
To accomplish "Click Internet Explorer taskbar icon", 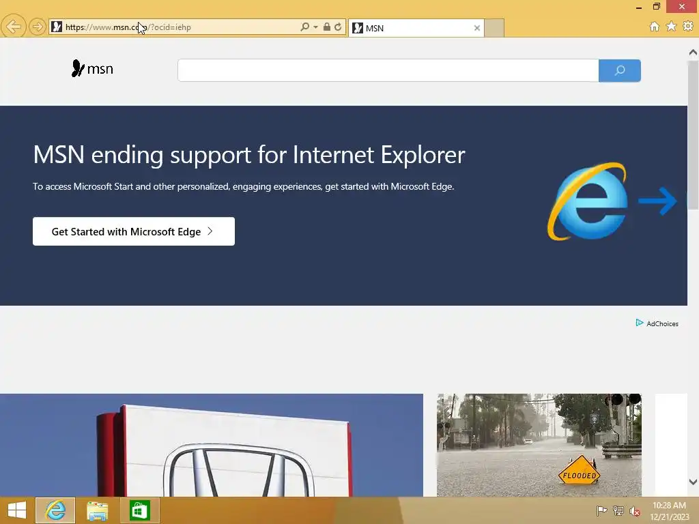I will click(x=55, y=510).
